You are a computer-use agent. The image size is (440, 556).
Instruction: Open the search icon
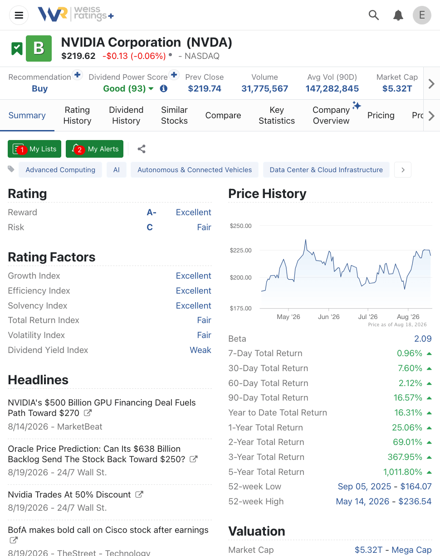pyautogui.click(x=374, y=15)
